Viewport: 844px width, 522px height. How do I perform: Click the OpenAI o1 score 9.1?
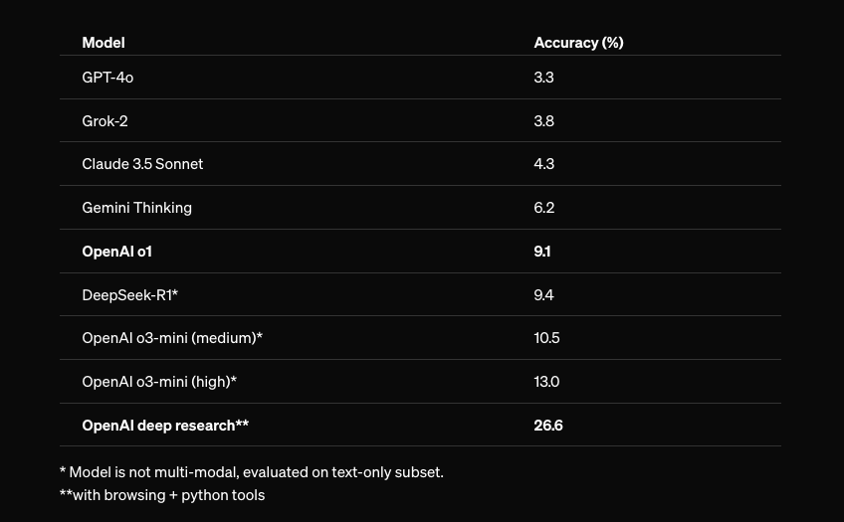click(541, 251)
